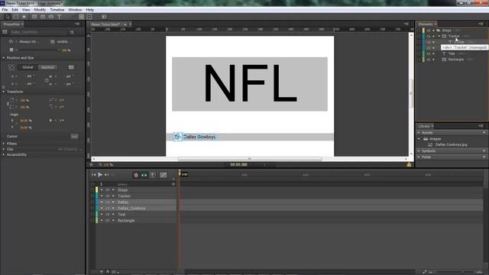Screen dimensions: 489x275
Task: Select the Rectangle layer in timeline
Action: coord(126,221)
